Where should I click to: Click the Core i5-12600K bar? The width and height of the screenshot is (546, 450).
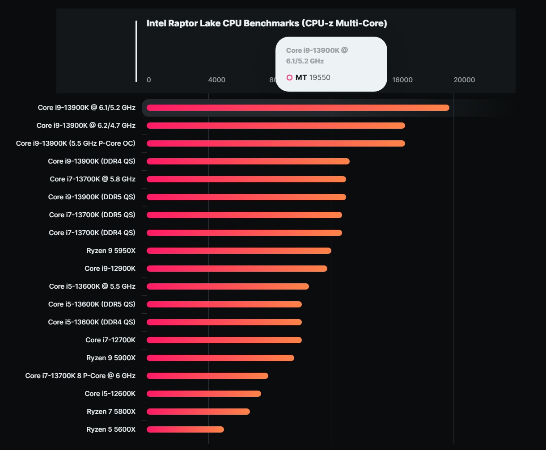pos(204,394)
